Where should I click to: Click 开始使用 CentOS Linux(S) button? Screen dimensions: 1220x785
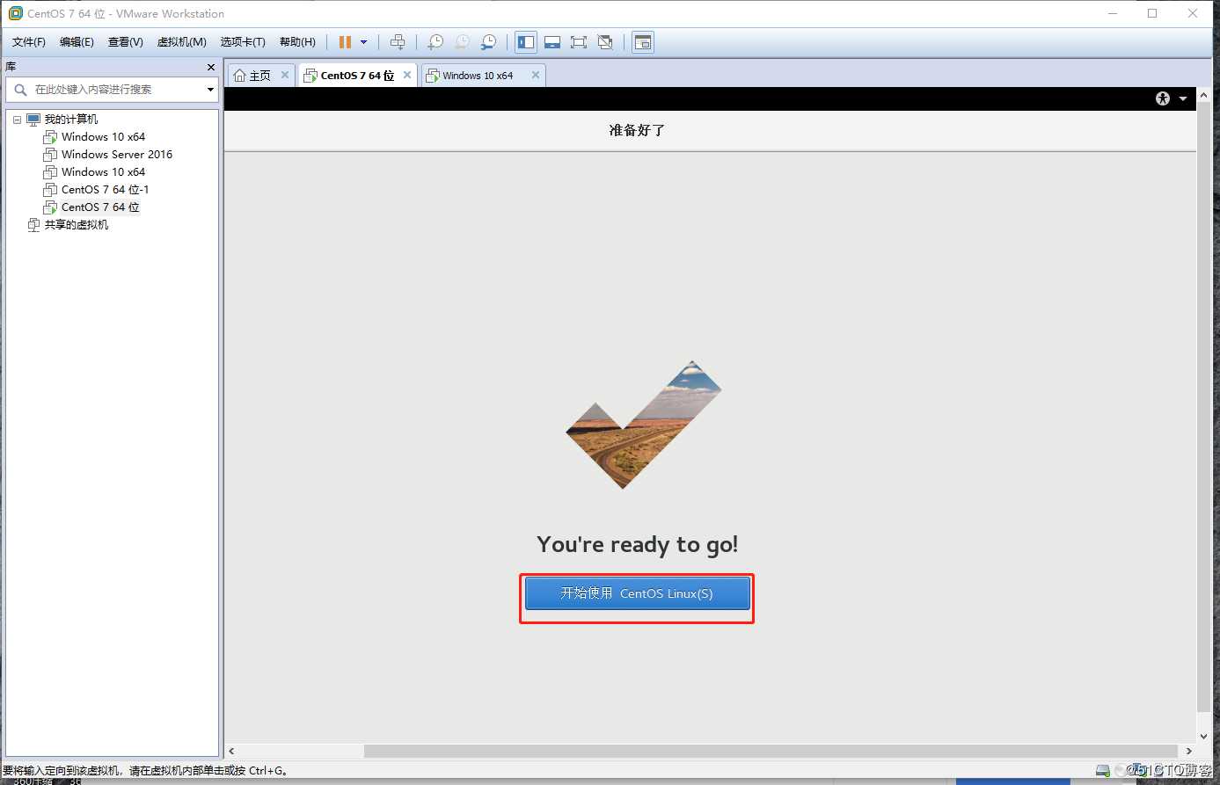(x=638, y=593)
